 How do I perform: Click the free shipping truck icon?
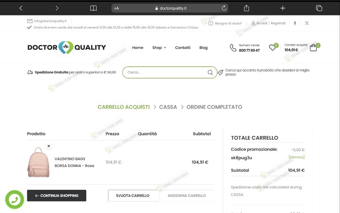pyautogui.click(x=30, y=72)
